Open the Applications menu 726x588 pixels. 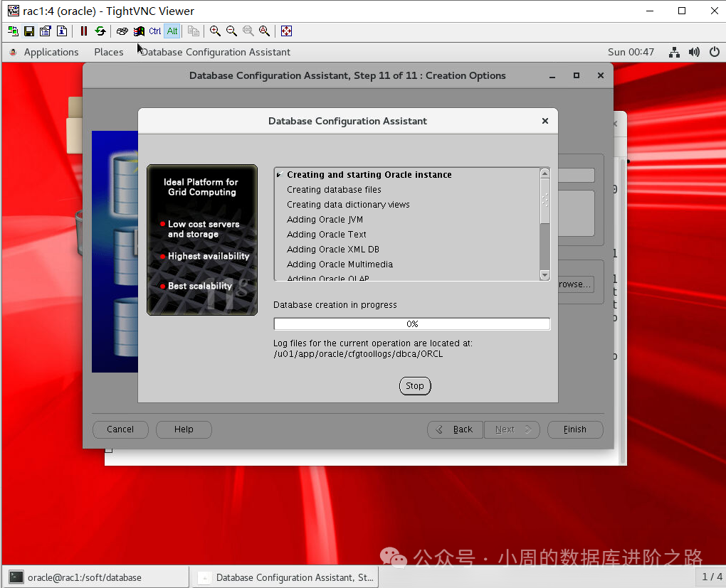click(x=51, y=53)
